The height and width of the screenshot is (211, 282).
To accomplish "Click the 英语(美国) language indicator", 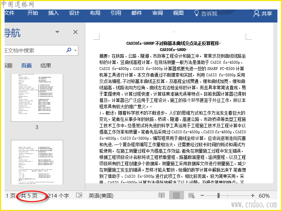I will [x=101, y=196].
